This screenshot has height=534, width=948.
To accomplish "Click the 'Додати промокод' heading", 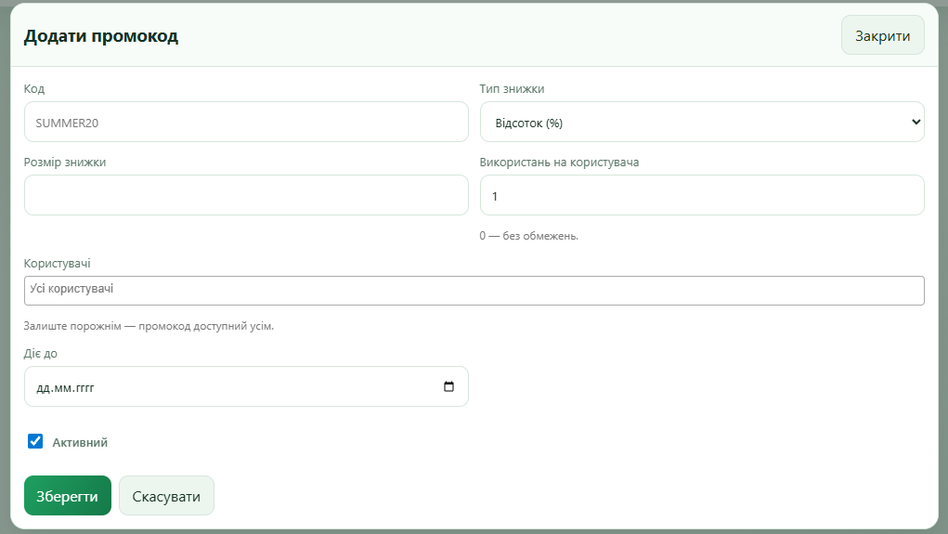I will (x=101, y=36).
